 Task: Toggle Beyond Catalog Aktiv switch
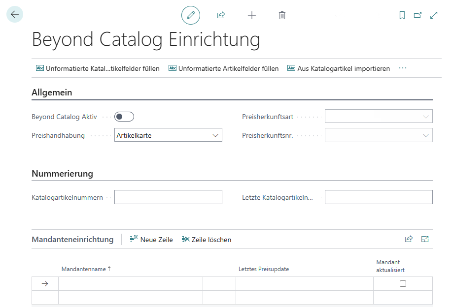[124, 117]
